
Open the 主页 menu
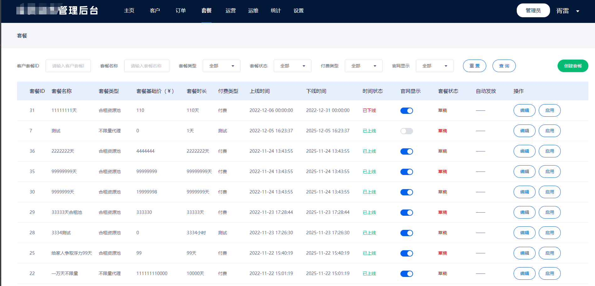(x=129, y=11)
